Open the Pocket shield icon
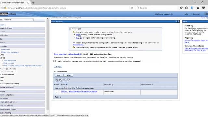The height and width of the screenshot is (117, 208). coord(203,8)
